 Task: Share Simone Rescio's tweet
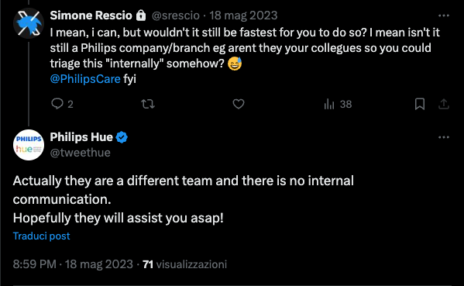444,104
